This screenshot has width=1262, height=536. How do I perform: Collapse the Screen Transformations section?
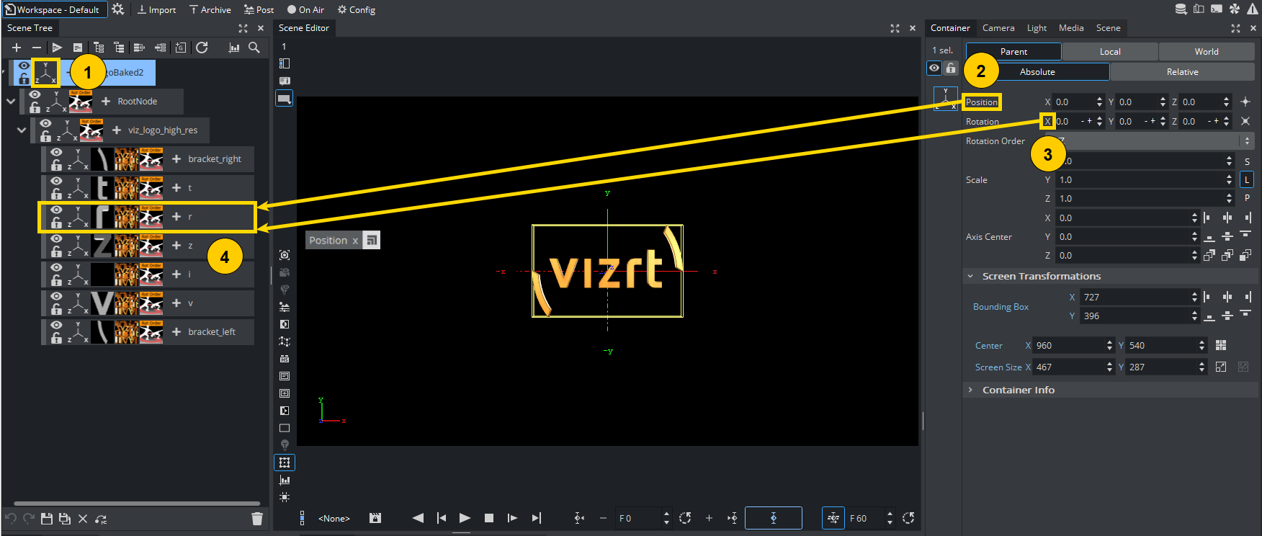tap(970, 276)
